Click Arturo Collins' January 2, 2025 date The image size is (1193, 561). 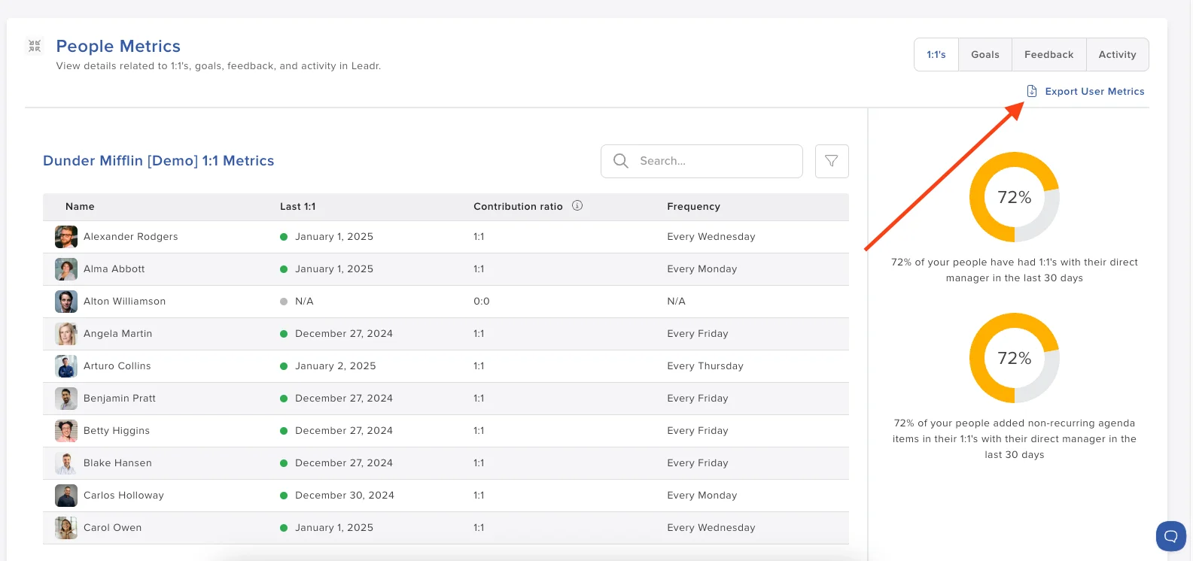[336, 366]
